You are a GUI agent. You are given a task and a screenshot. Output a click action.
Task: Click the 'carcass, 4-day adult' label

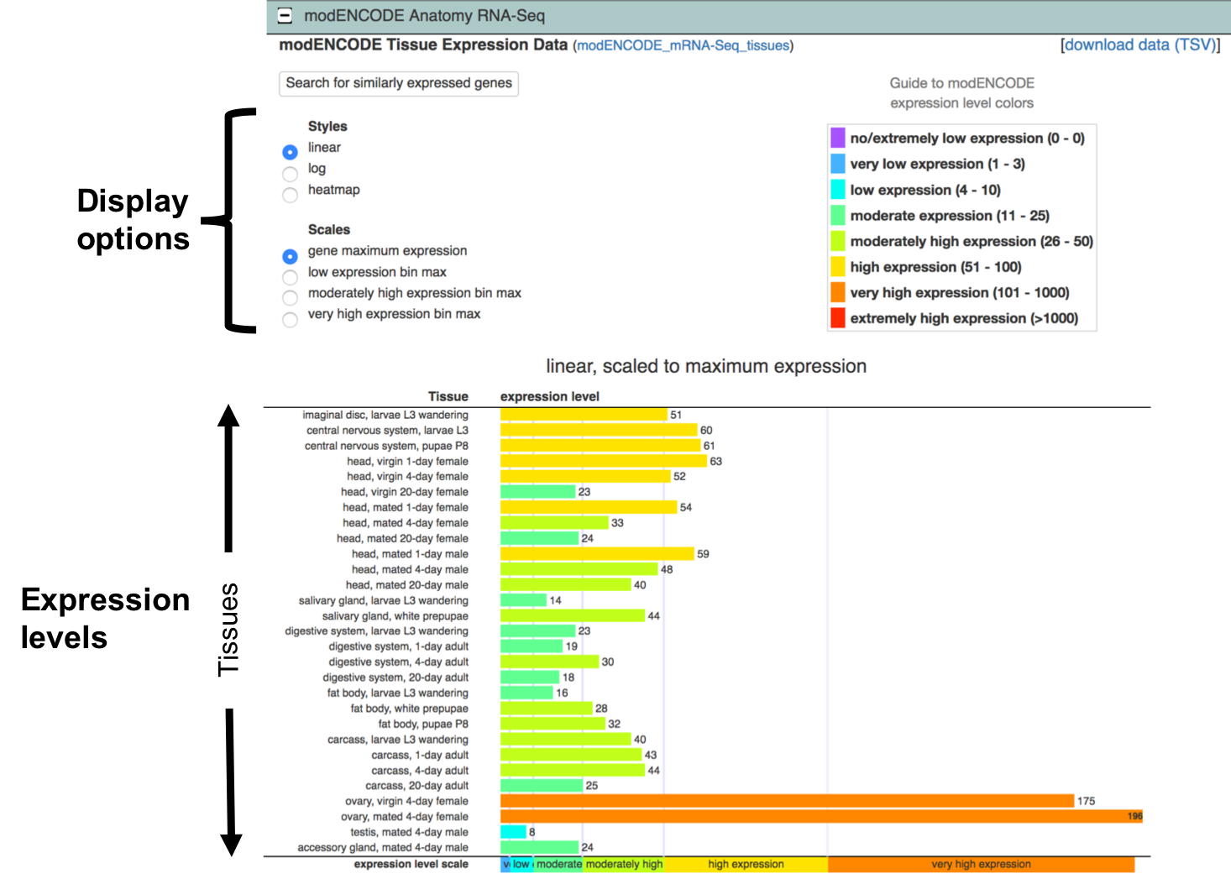click(420, 771)
